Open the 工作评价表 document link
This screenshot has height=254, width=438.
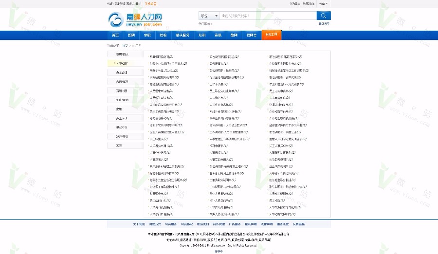click(219, 84)
